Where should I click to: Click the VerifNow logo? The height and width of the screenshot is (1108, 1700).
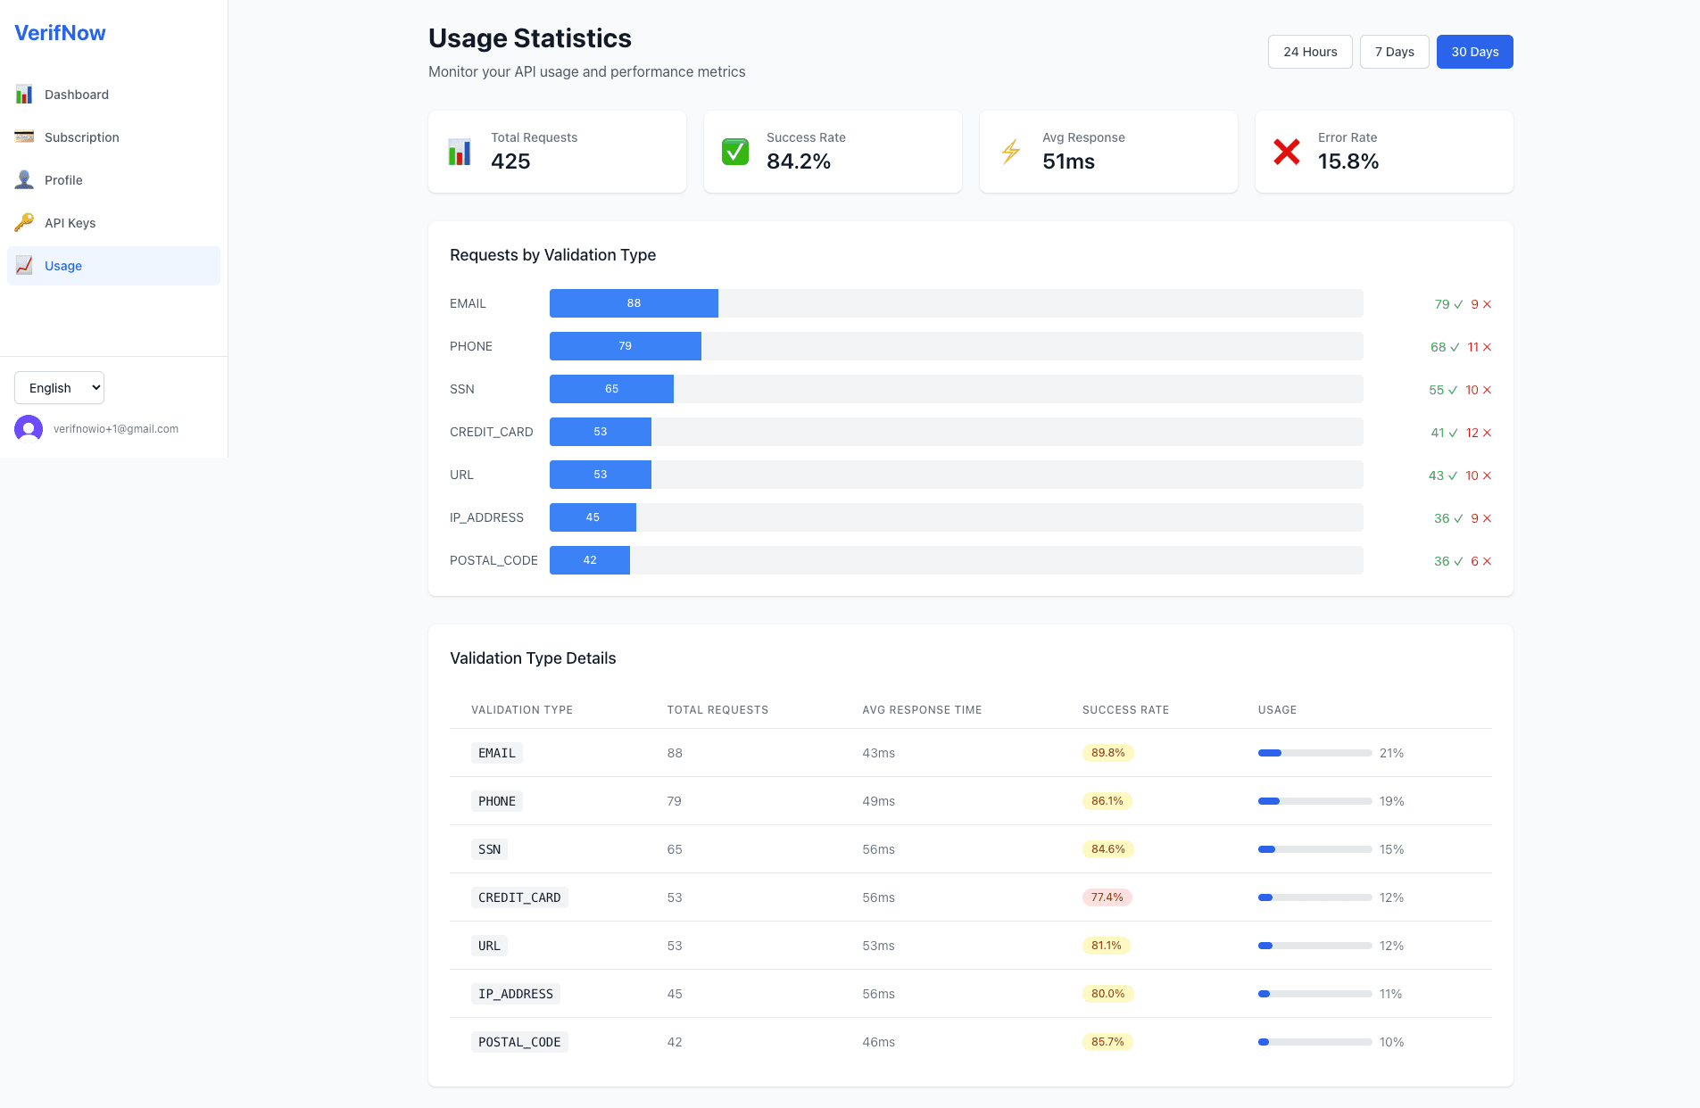click(59, 32)
